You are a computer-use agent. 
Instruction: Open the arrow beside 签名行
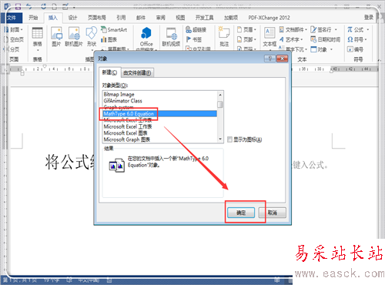(336, 30)
